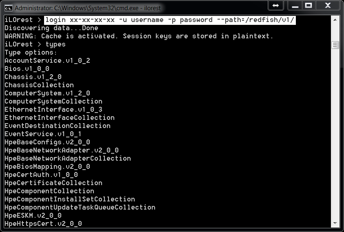The width and height of the screenshot is (344, 232).
Task: Click the WARNING cache activated line
Action: (x=139, y=36)
